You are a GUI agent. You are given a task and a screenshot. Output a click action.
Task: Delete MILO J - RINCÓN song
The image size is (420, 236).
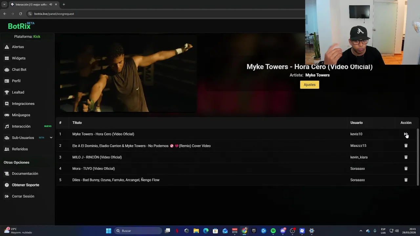[x=406, y=157]
